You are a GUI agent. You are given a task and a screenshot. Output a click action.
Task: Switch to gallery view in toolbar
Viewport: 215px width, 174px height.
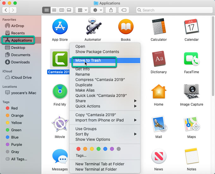point(69,10)
